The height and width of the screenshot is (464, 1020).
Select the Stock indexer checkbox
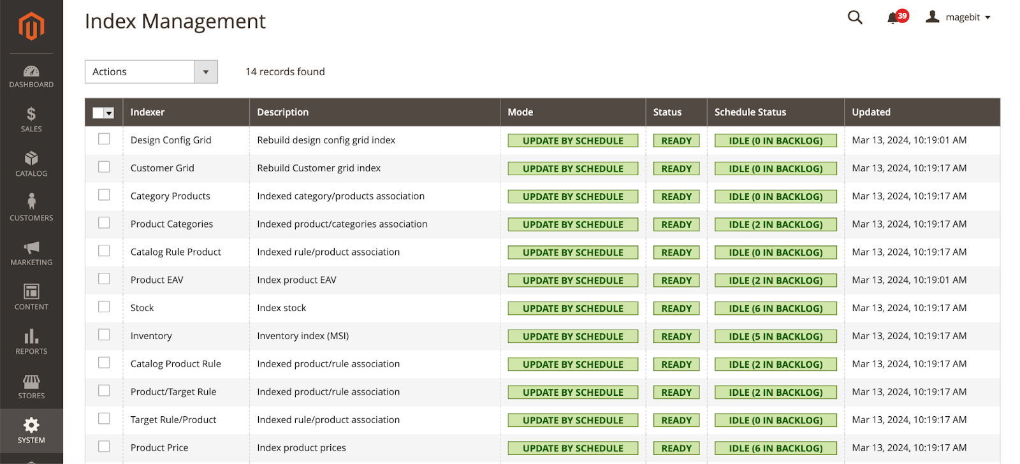click(x=104, y=307)
